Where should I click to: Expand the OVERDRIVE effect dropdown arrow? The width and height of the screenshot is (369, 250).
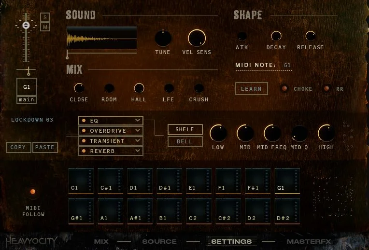tap(138, 130)
